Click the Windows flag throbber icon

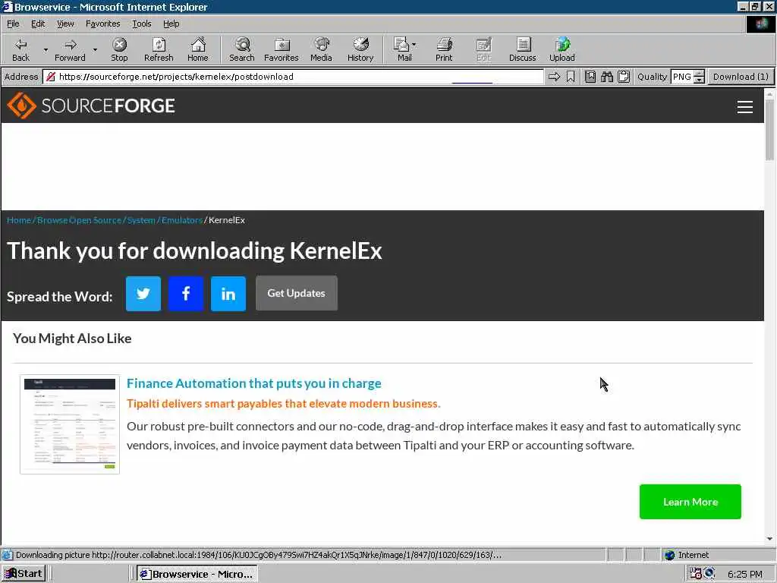tap(760, 24)
